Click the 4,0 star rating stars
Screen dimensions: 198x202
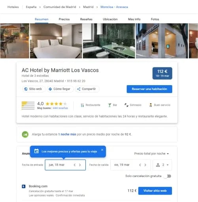[x=56, y=104]
